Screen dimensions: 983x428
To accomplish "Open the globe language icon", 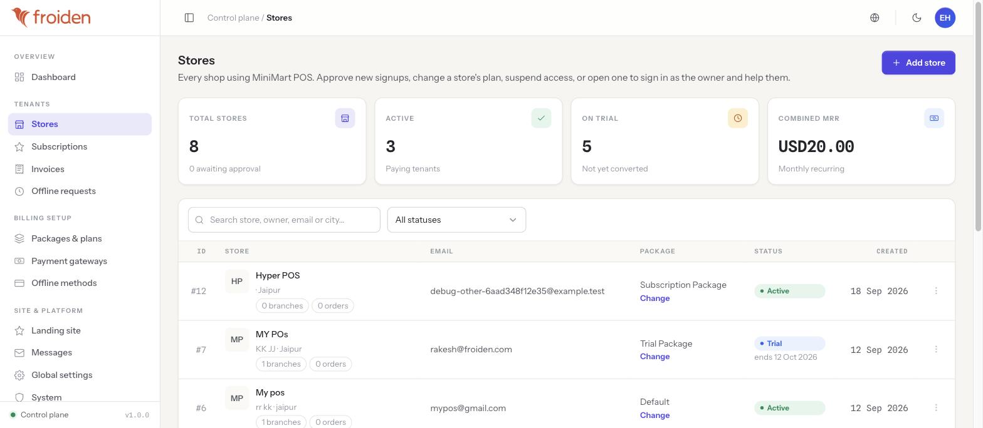I will [875, 18].
